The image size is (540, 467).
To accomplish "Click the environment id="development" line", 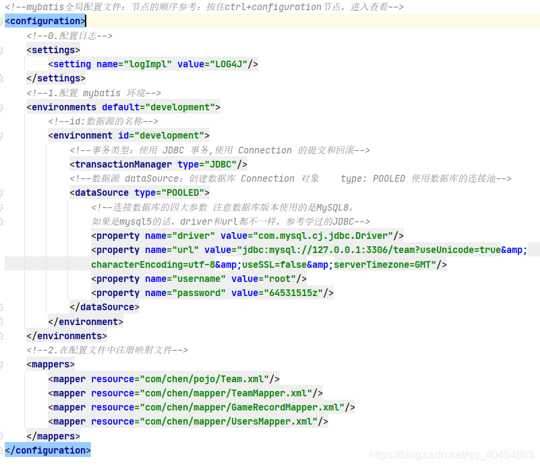I will tap(129, 136).
